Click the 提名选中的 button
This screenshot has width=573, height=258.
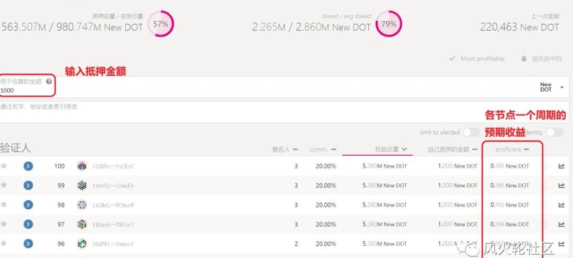pyautogui.click(x=541, y=59)
